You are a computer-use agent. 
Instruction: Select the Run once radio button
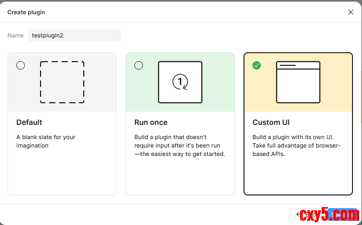[x=139, y=65]
